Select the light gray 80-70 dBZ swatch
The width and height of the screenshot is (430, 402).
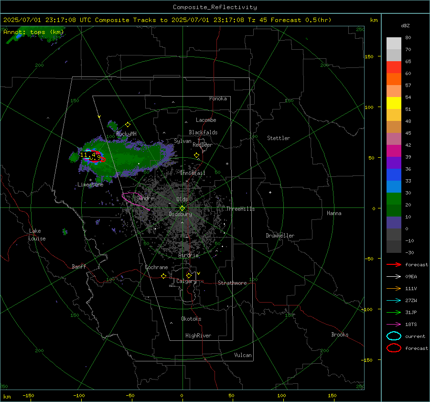[x=394, y=43]
